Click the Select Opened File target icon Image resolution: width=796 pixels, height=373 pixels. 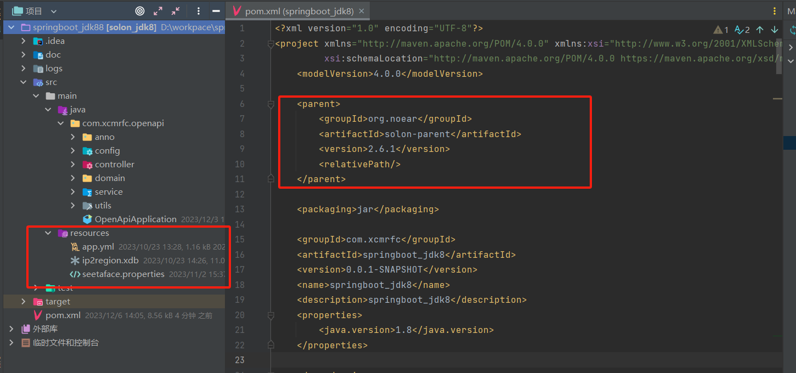[140, 11]
